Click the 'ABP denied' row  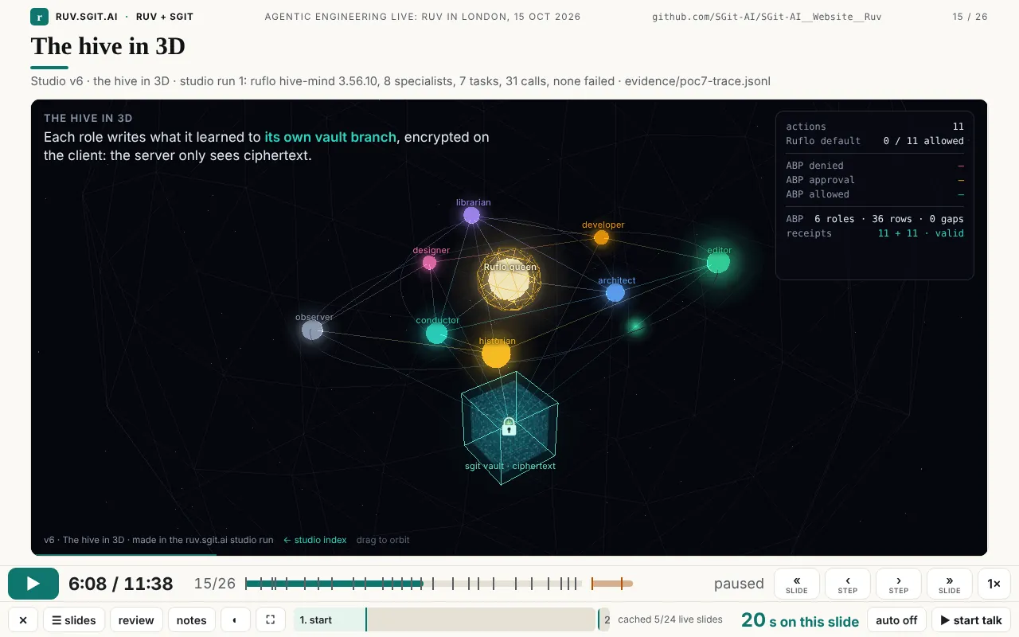pyautogui.click(x=875, y=166)
